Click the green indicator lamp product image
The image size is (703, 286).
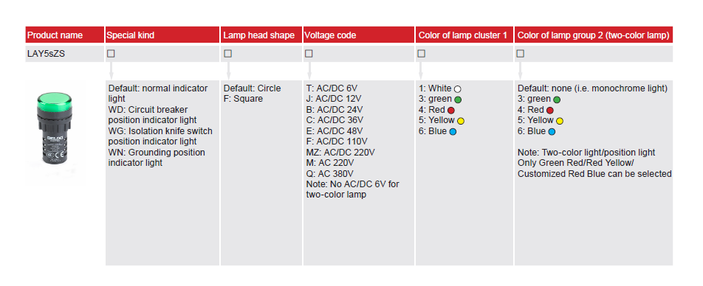pos(54,131)
